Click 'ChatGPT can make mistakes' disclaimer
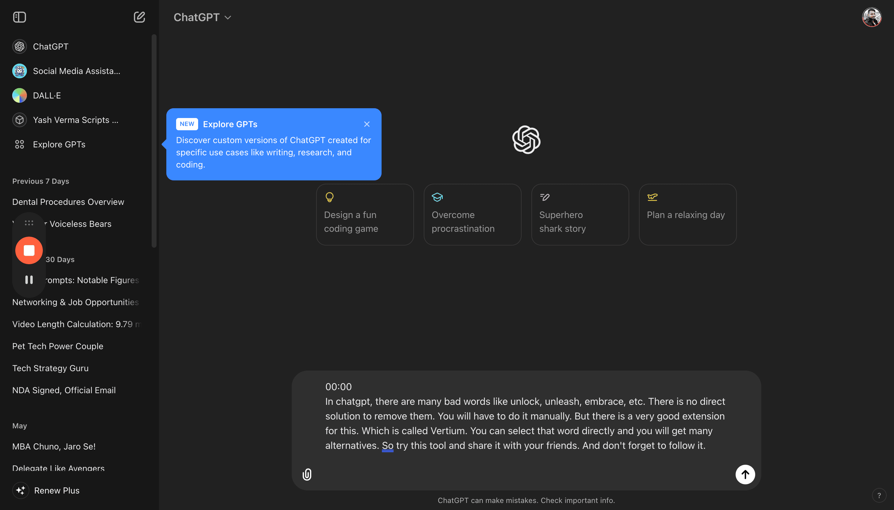Screen dimensions: 894x510 pos(526,501)
